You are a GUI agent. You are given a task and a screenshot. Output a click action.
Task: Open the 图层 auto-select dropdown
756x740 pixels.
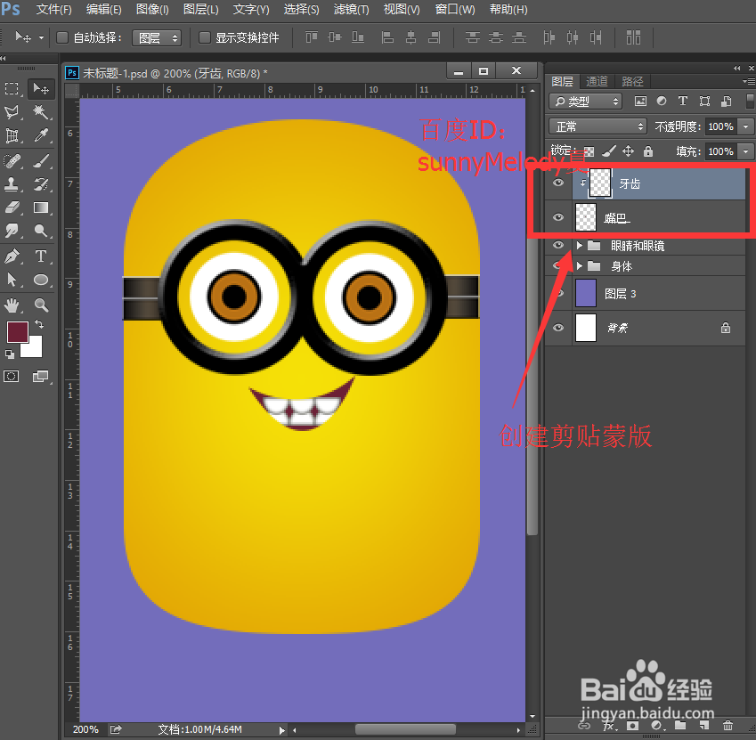coord(157,37)
